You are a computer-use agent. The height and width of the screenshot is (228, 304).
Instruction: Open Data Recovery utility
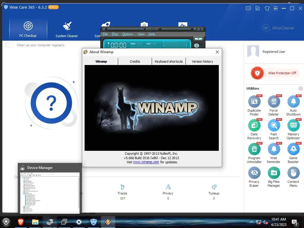[x=254, y=129]
